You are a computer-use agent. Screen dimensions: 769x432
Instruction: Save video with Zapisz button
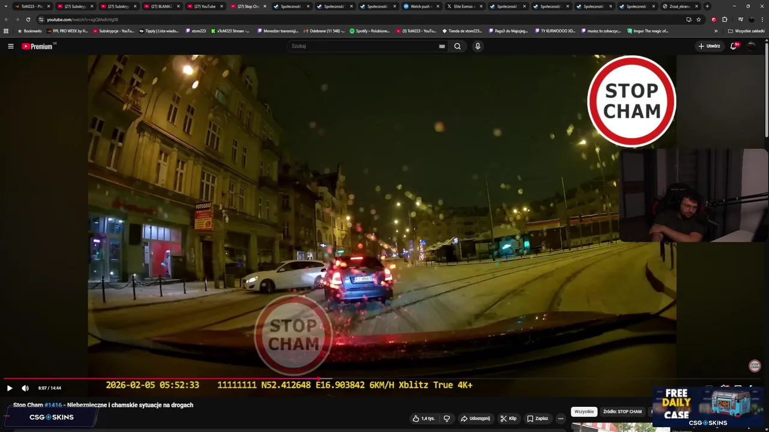tap(538, 418)
